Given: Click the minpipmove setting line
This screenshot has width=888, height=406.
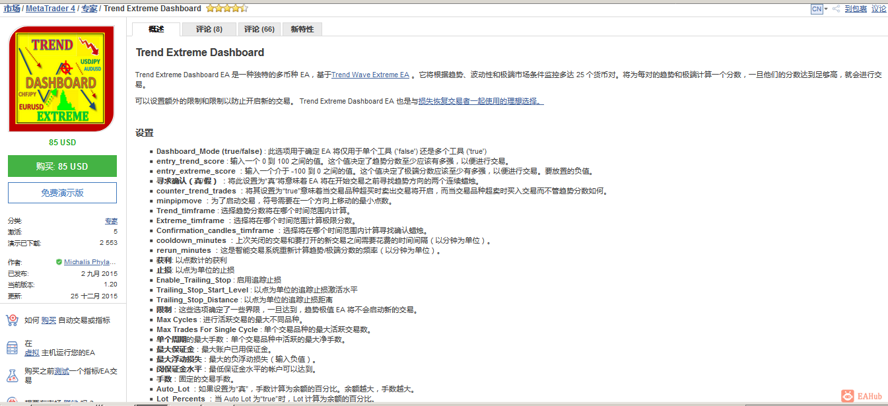Looking at the screenshot, I should [275, 201].
